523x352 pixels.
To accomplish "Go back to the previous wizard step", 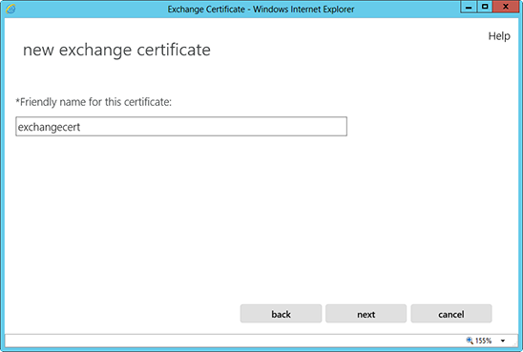I will (281, 314).
